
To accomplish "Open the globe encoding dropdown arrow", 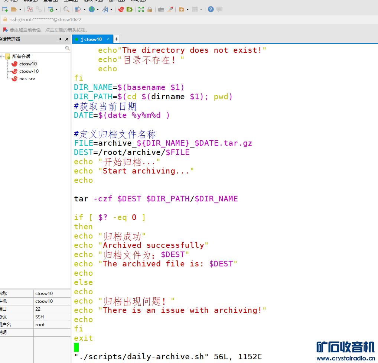I will pos(98,9).
